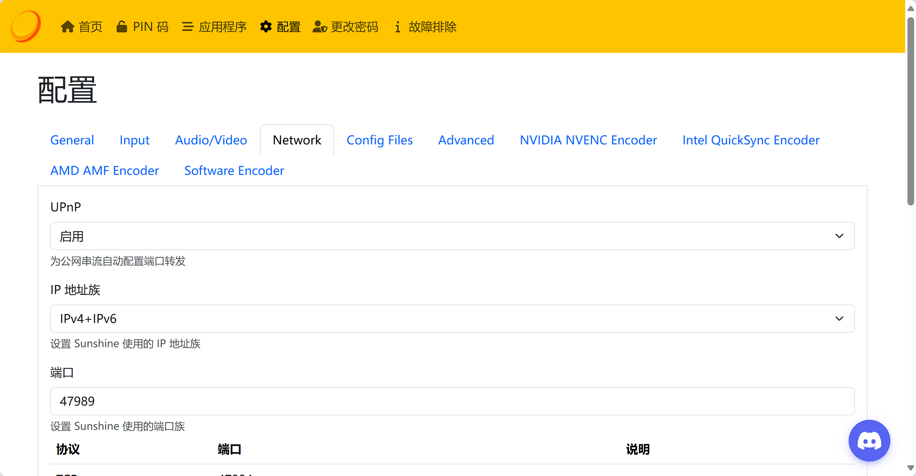Viewport: 916px width, 476px height.
Task: Click the home icon in navbar
Action: tap(67, 27)
